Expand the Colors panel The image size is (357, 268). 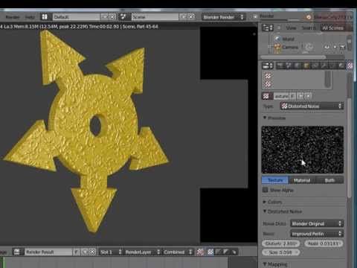click(265, 202)
